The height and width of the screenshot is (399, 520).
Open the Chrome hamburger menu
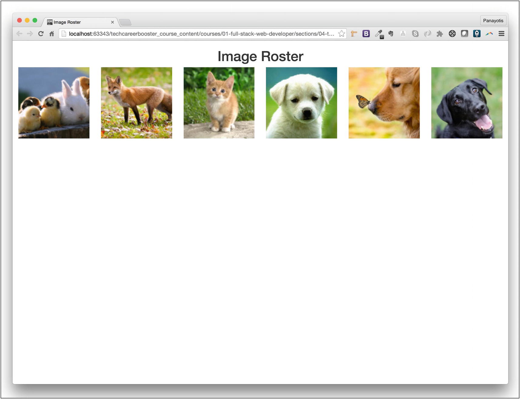click(502, 34)
